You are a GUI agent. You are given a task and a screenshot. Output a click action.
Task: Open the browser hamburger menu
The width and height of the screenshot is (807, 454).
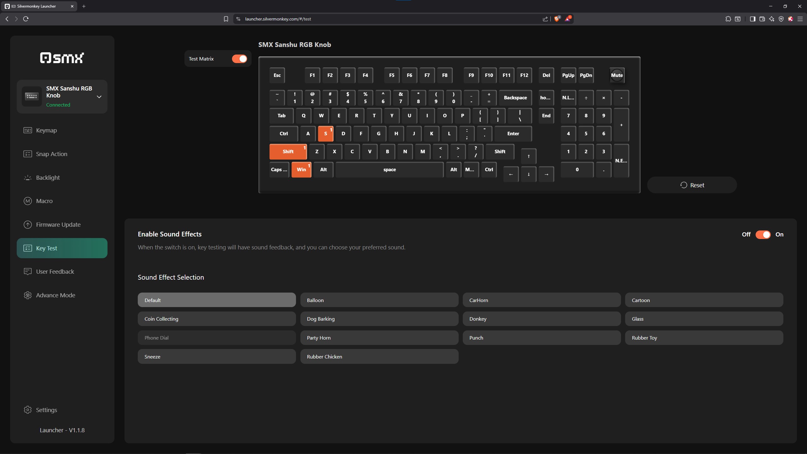pyautogui.click(x=800, y=19)
